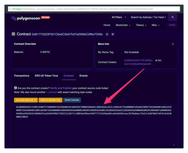188x153 pixels.
Task: Click Decompile ByteCode button
Action: click(x=26, y=100)
